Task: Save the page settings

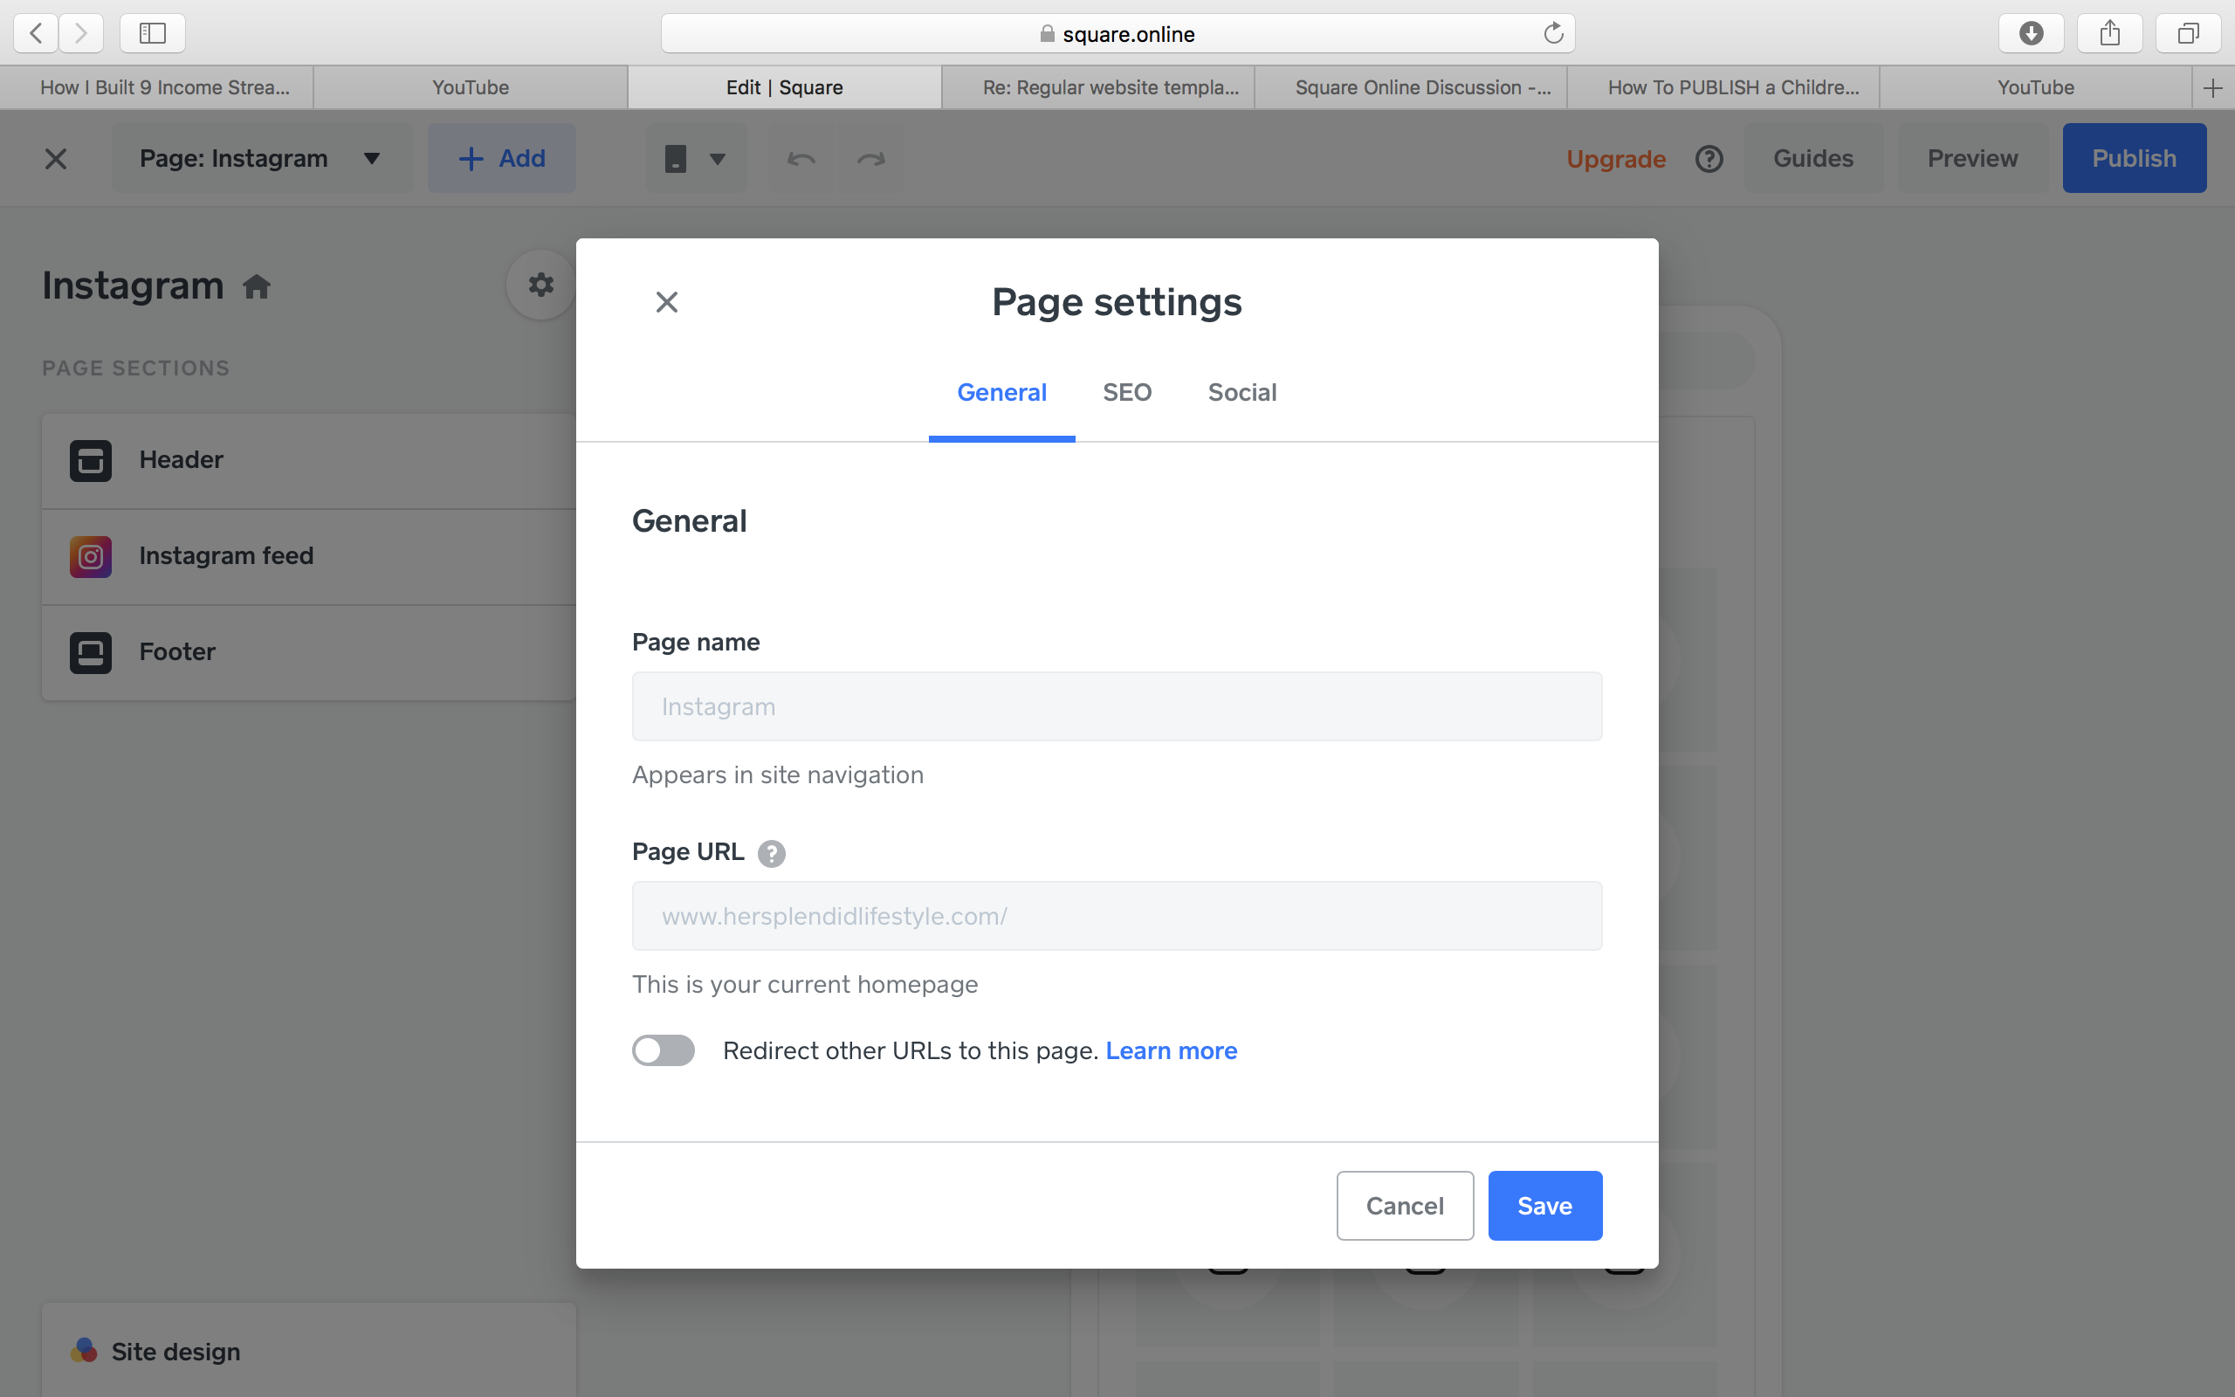Action: tap(1545, 1206)
